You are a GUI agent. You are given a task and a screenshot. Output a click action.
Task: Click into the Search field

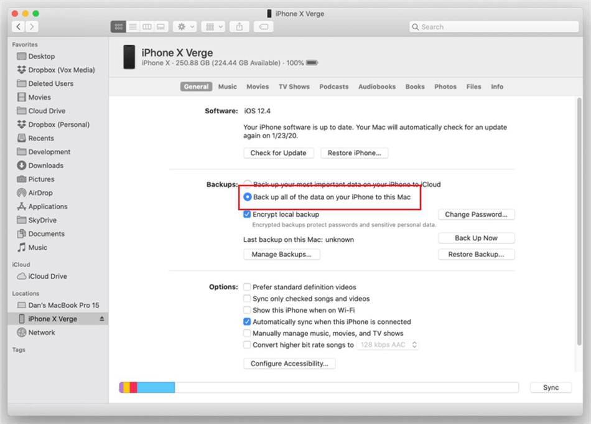(494, 27)
